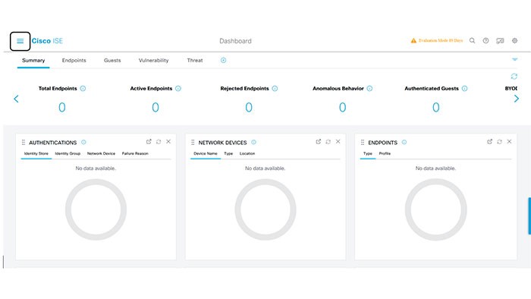Select Type tab in Network Devices

pyautogui.click(x=228, y=153)
